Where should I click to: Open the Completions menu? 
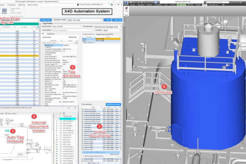(x=12, y=5)
